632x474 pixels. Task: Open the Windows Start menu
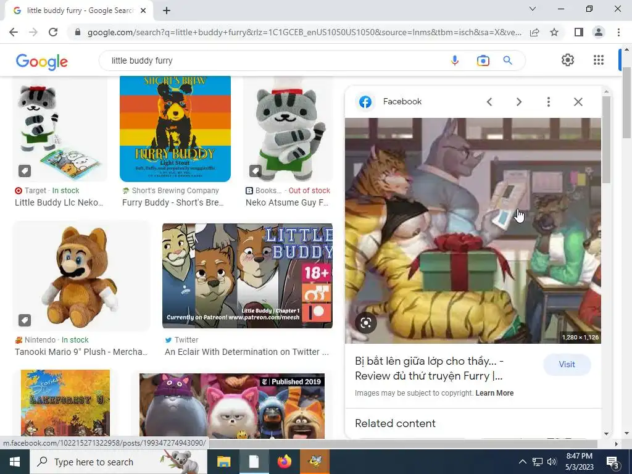(x=15, y=462)
